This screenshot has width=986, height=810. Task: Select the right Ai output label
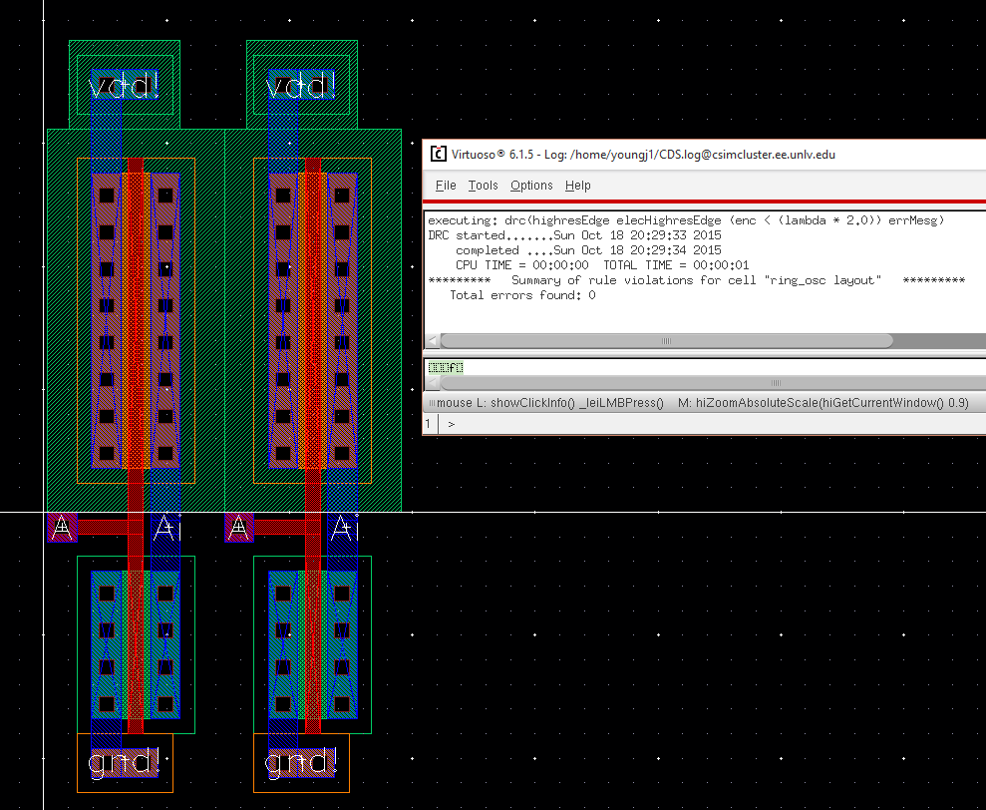pos(343,527)
